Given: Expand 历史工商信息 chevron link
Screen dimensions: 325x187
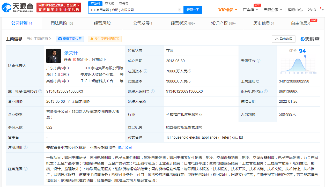Looking at the screenshot, I should click(39, 39).
